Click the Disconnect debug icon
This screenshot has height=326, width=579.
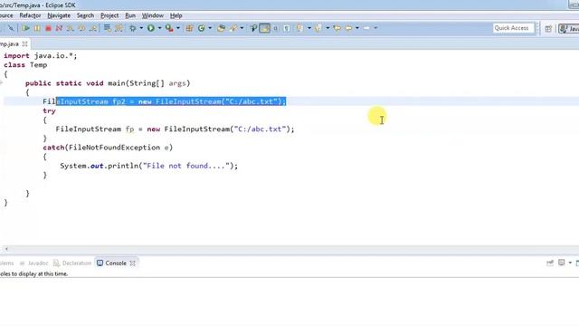[59, 28]
